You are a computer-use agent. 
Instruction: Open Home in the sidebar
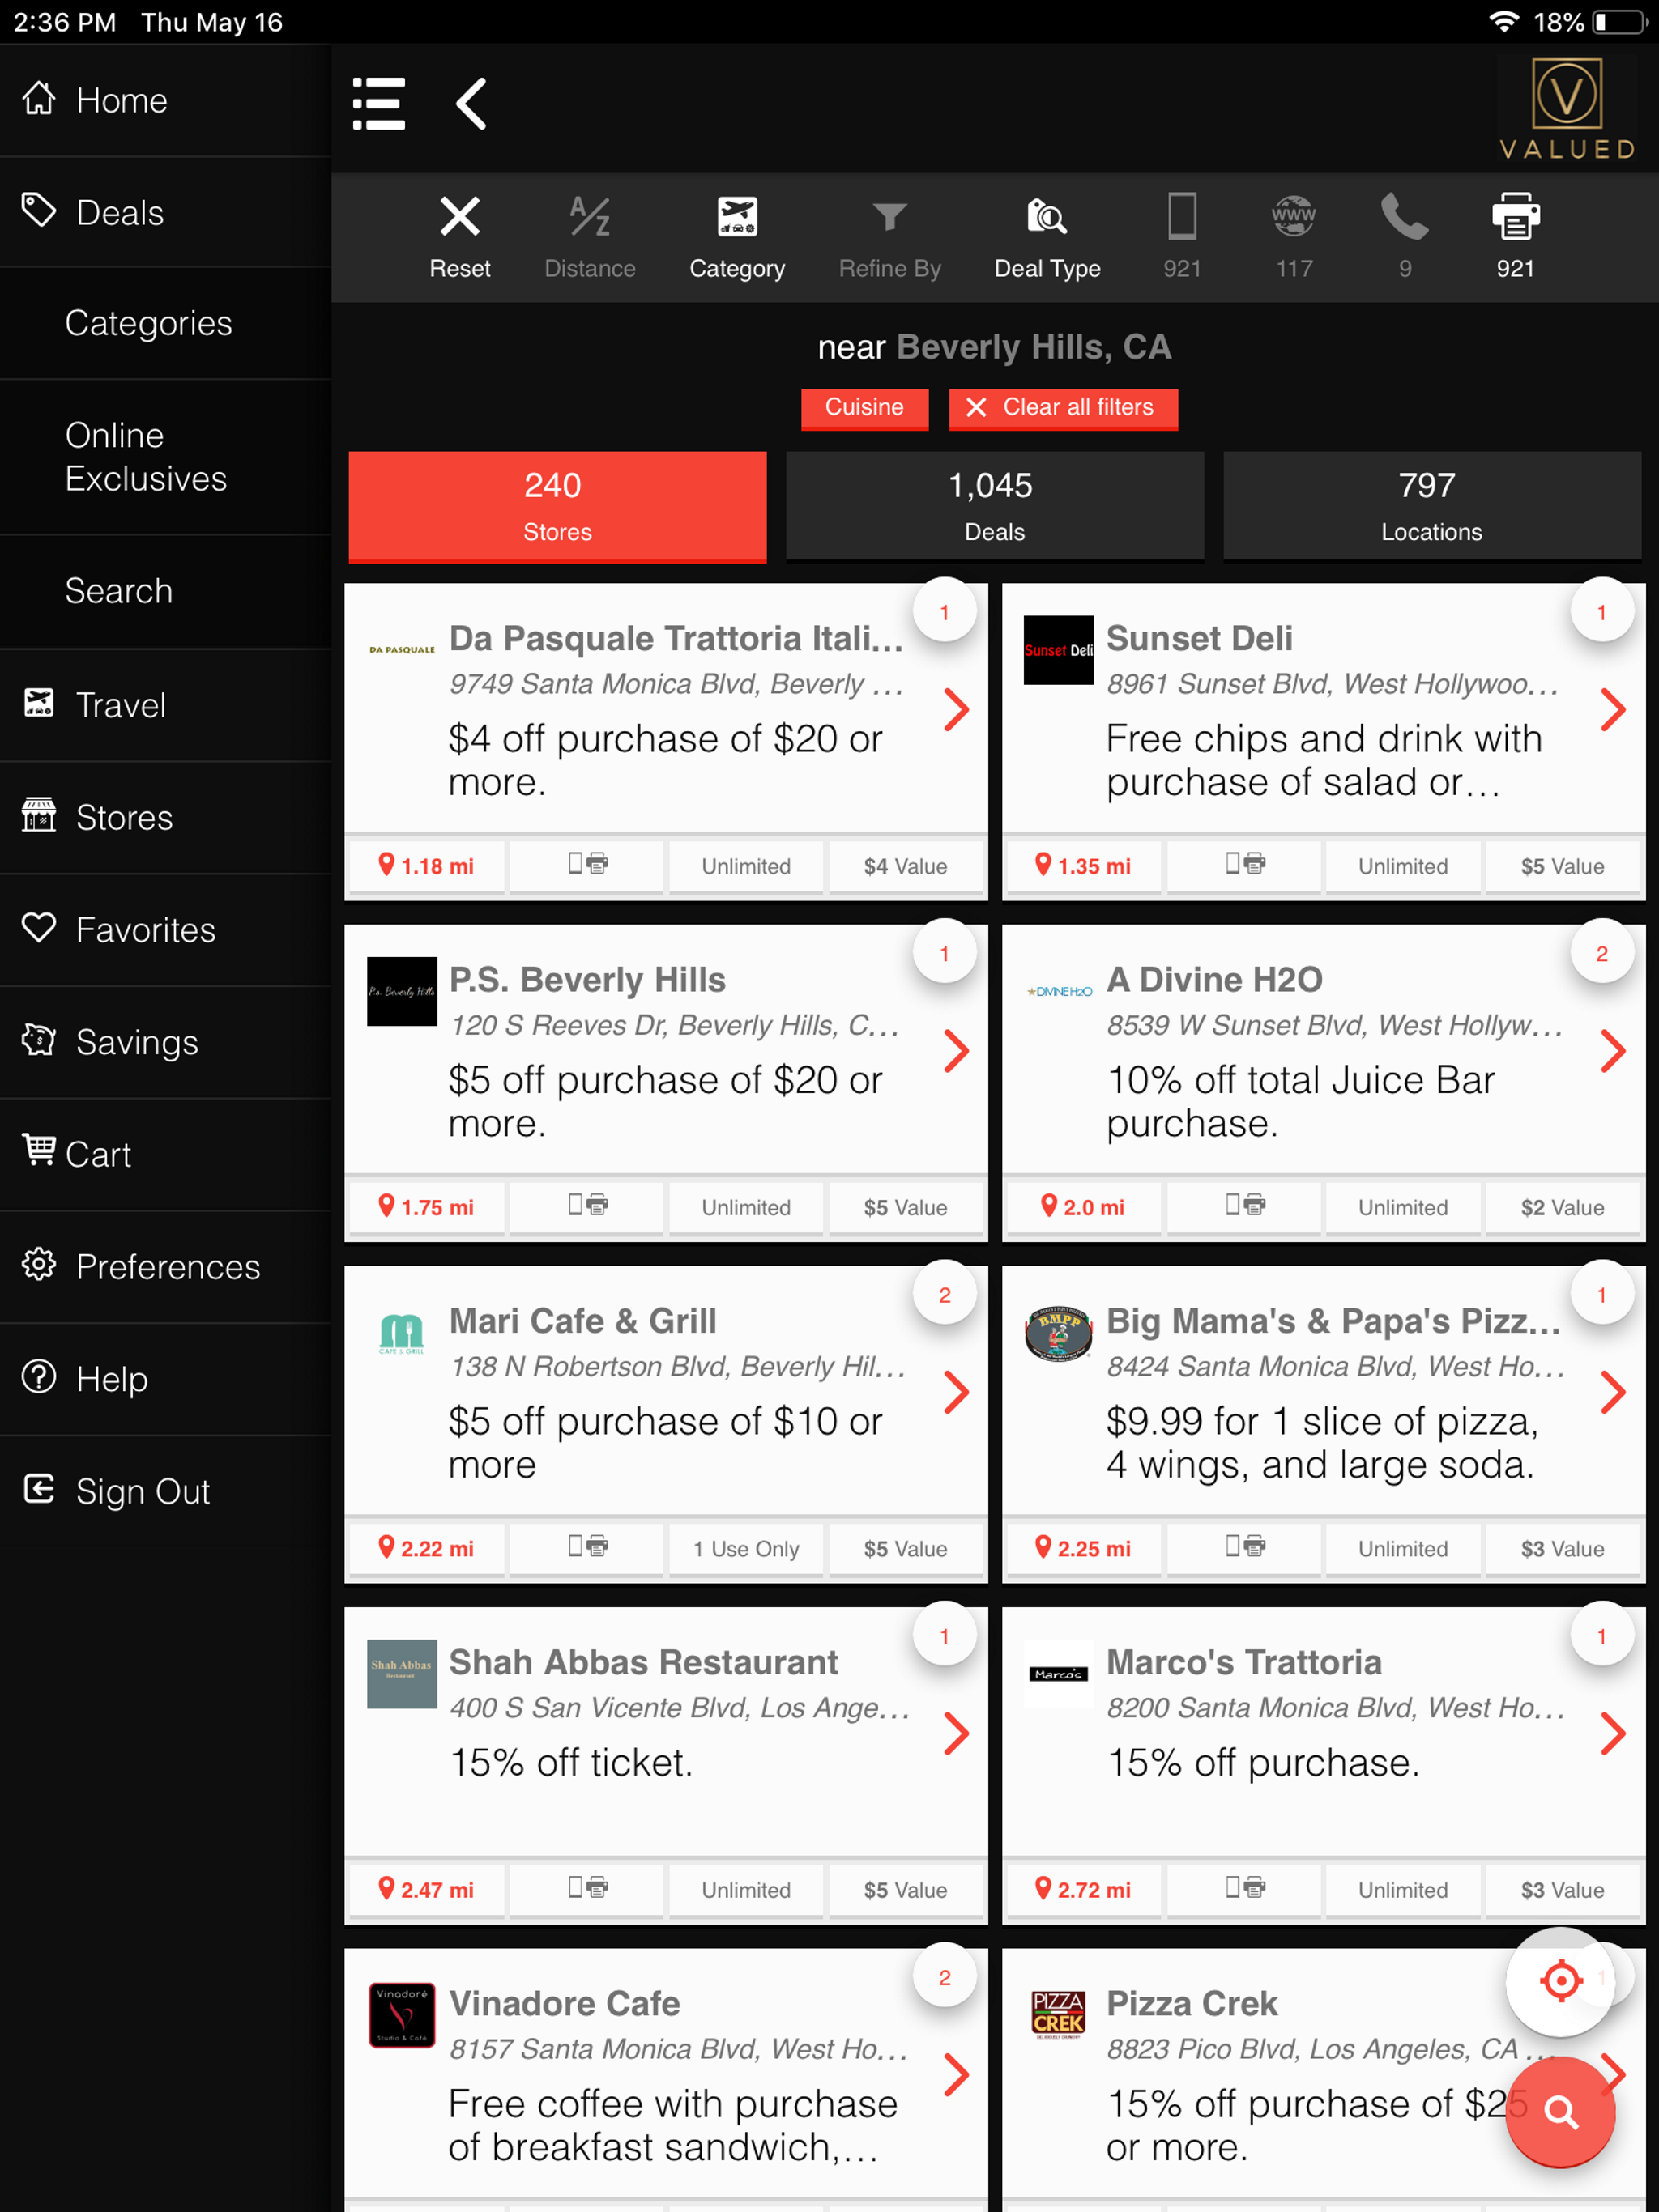point(165,100)
